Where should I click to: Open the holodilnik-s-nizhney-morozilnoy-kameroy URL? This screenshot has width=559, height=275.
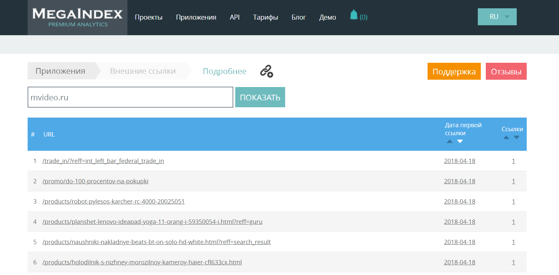click(x=142, y=262)
